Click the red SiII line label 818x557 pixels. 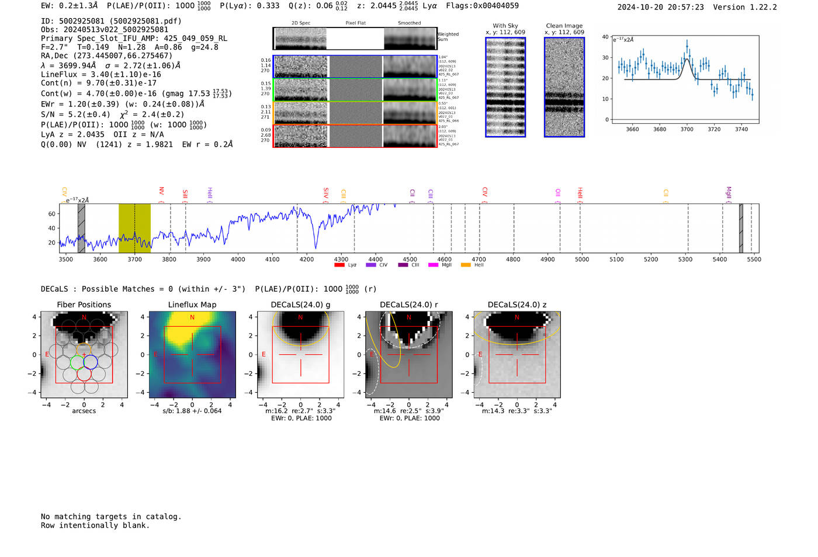coord(185,195)
